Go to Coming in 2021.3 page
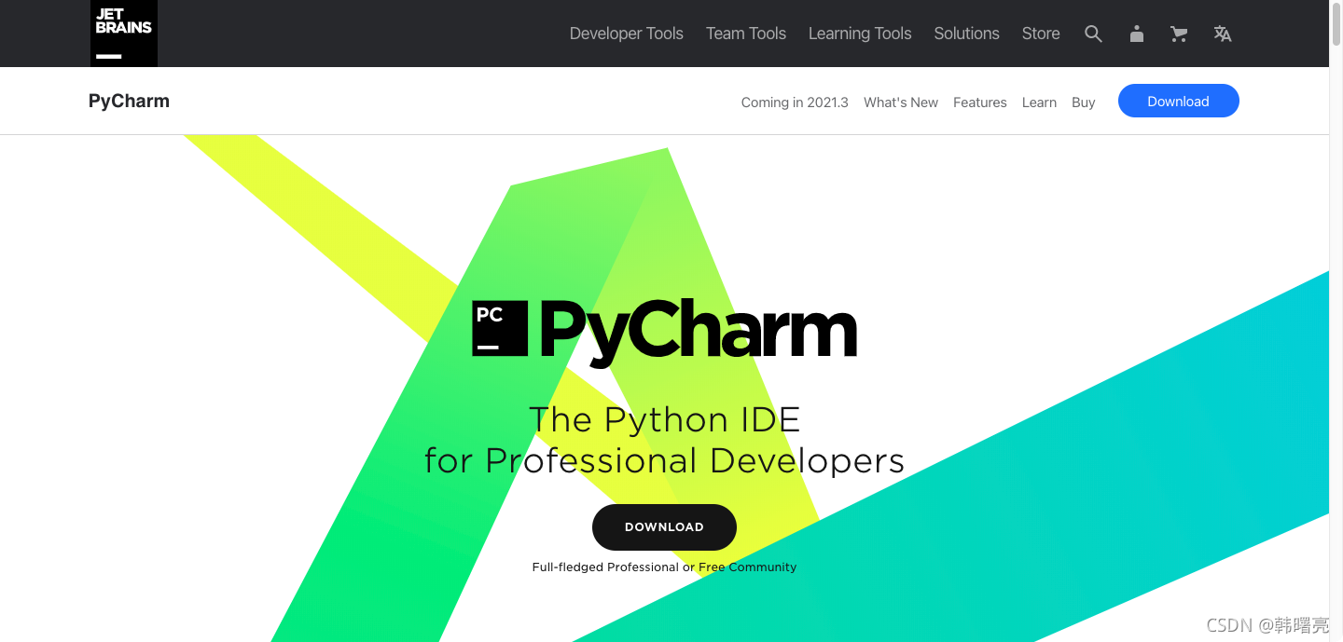Viewport: 1343px width, 642px height. click(x=795, y=102)
